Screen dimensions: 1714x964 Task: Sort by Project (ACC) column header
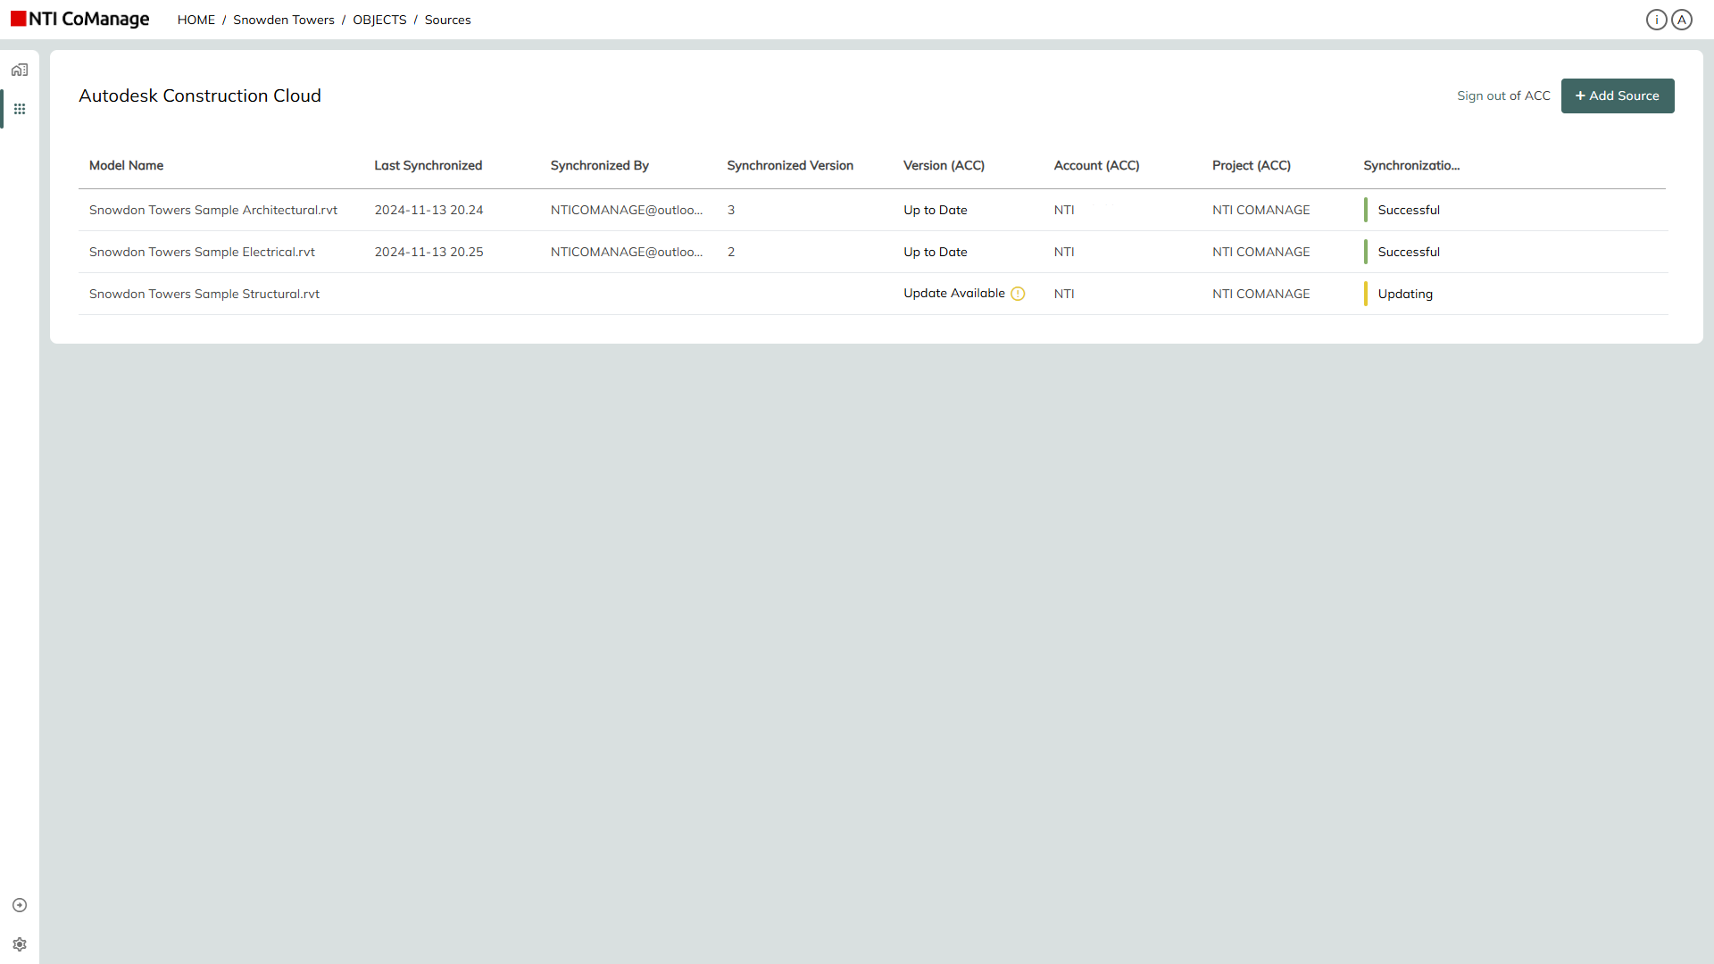click(x=1252, y=165)
